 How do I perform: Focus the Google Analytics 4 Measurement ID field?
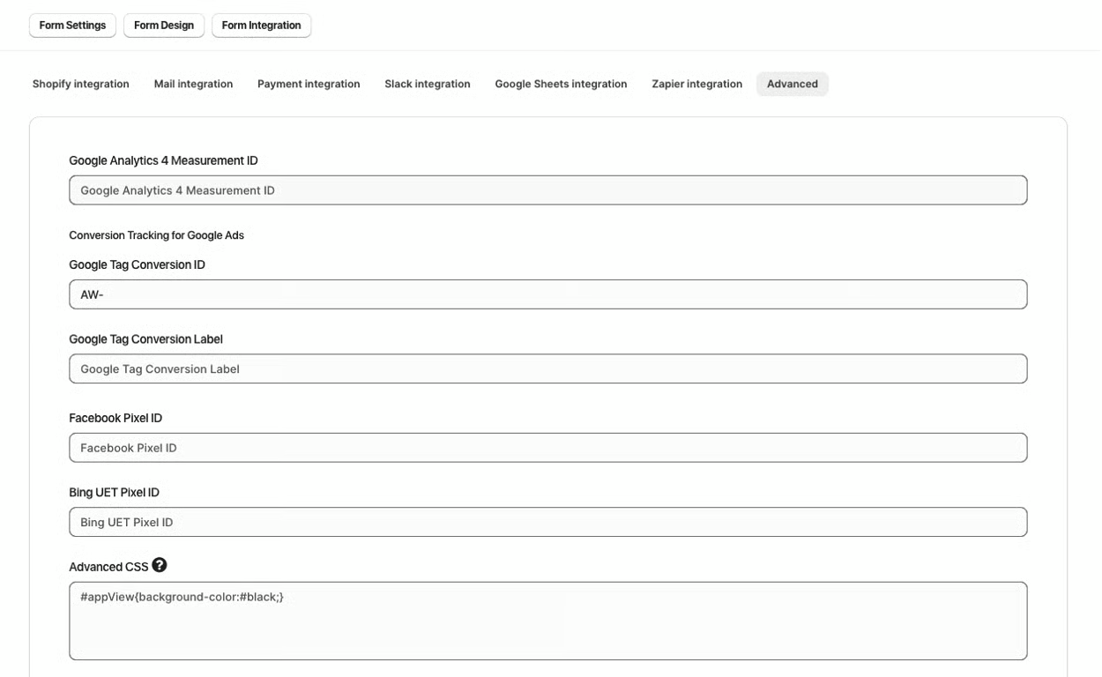548,190
